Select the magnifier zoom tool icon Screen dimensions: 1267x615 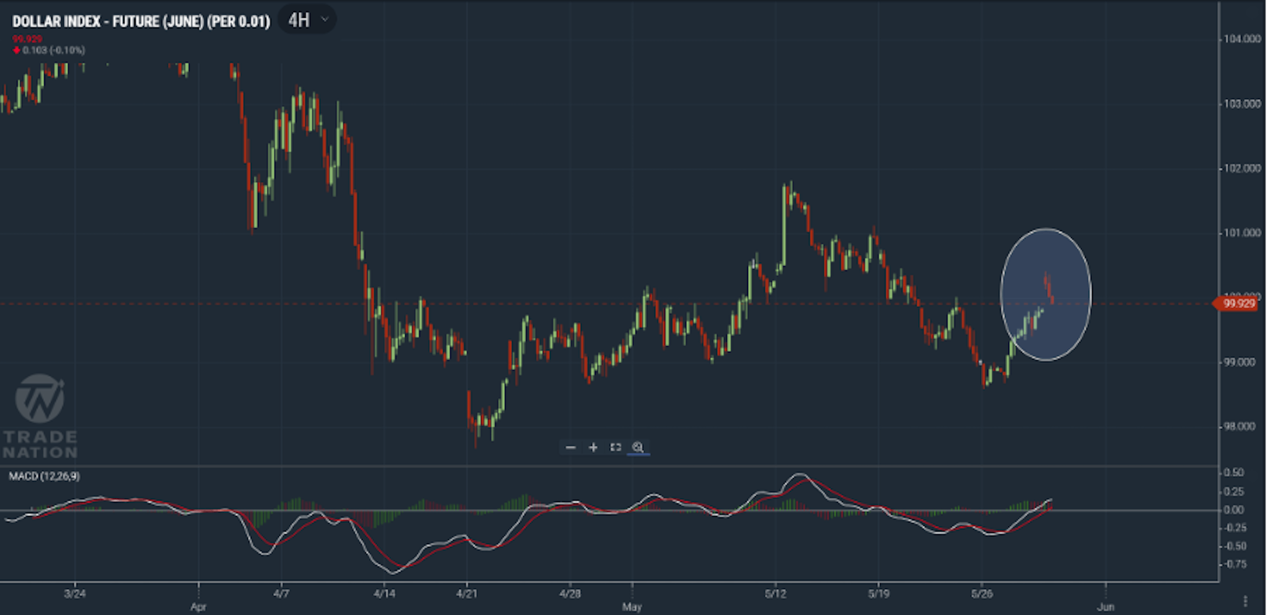click(638, 447)
